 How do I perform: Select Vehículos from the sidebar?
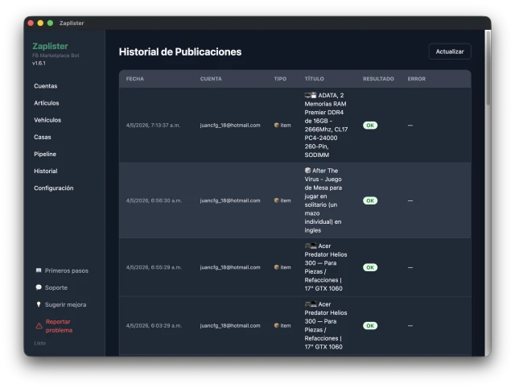click(47, 120)
